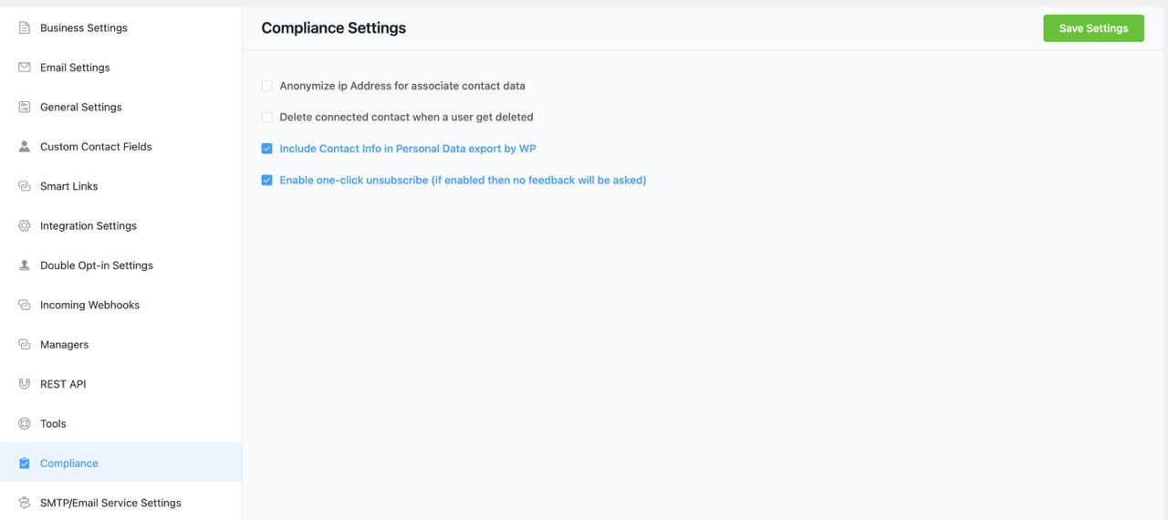This screenshot has width=1168, height=520.
Task: Select Managers in the sidebar
Action: pos(64,345)
